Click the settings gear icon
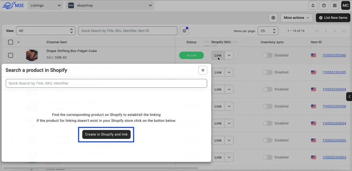The image size is (352, 171). point(273,18)
